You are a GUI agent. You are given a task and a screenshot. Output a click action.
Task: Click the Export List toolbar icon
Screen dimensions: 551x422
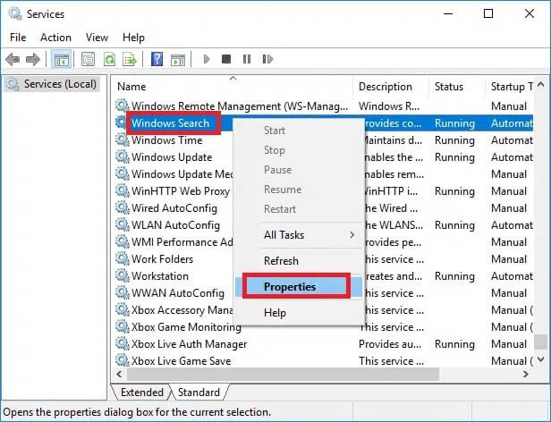pos(130,59)
